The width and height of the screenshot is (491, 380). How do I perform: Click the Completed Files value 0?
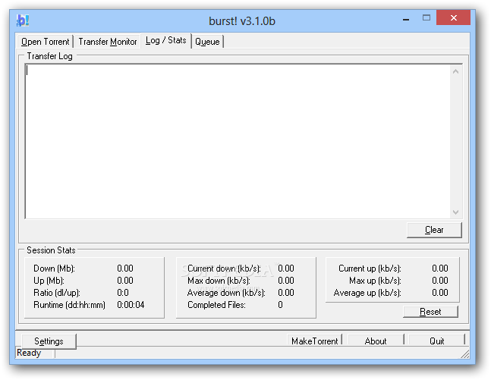point(280,305)
